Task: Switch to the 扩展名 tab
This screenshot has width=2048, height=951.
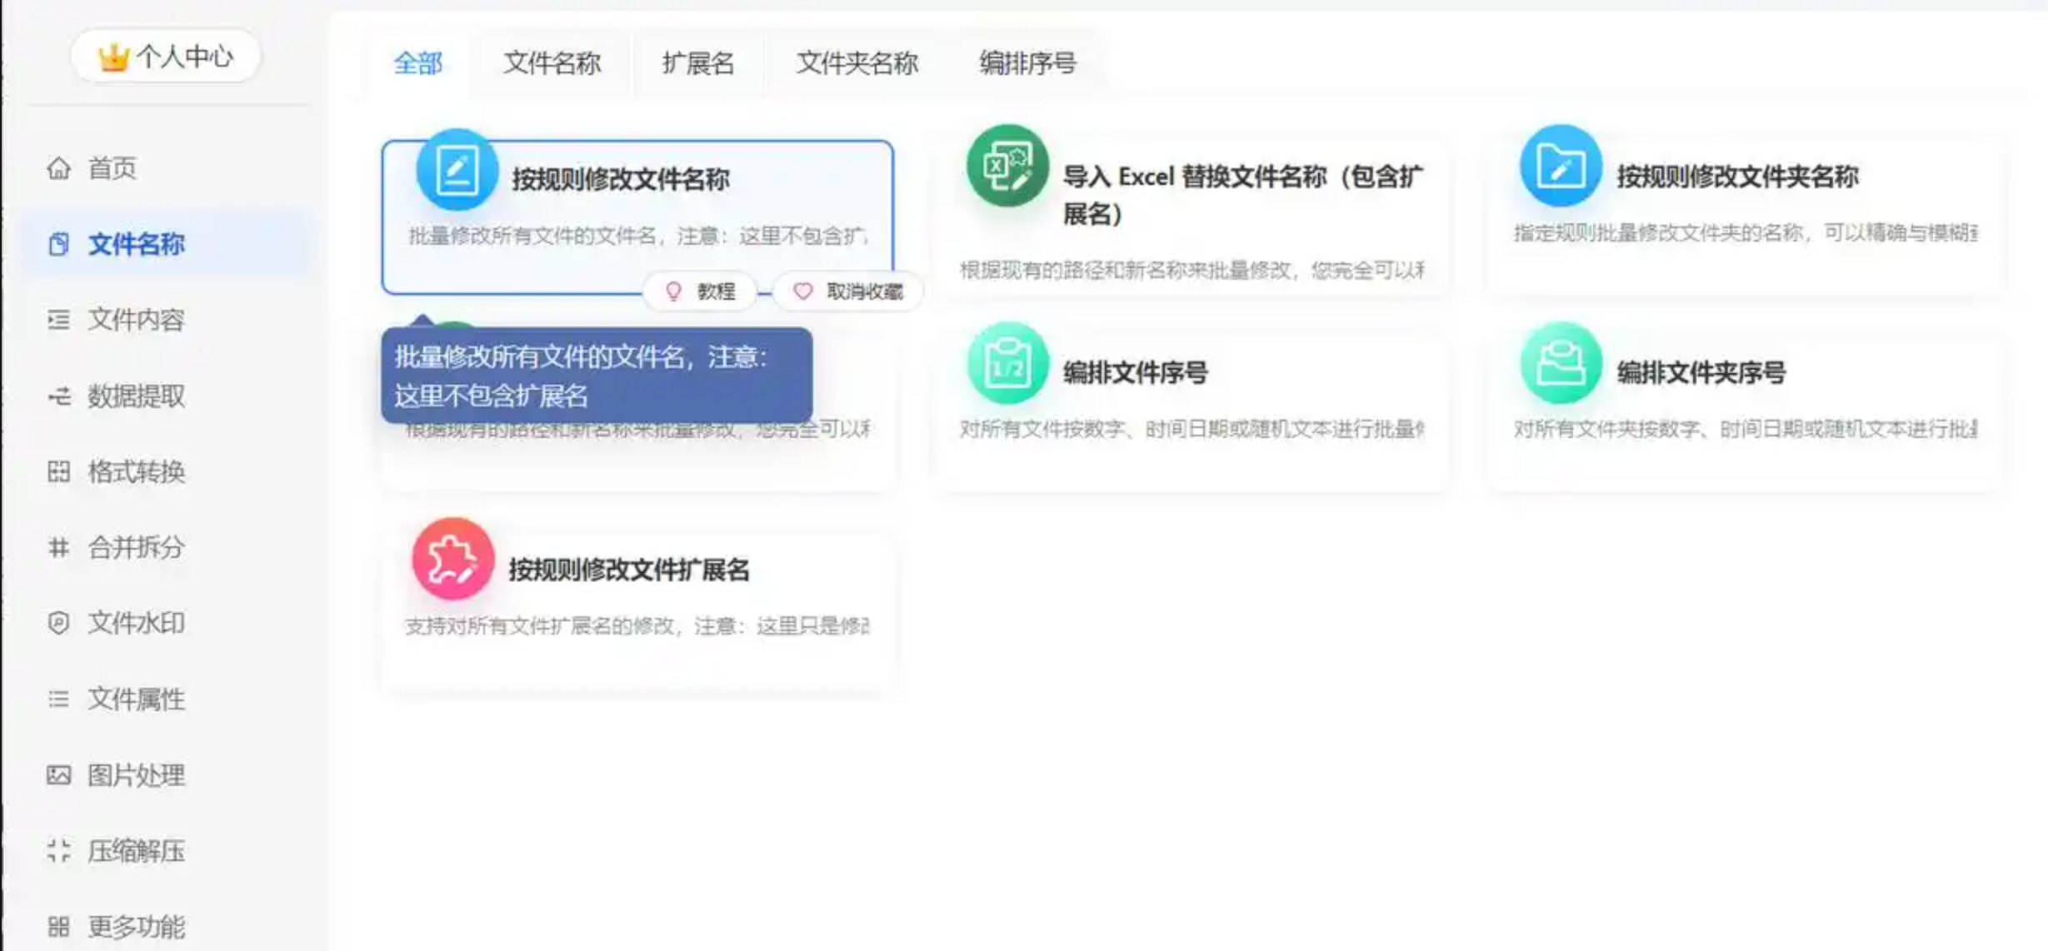Action: [x=698, y=63]
